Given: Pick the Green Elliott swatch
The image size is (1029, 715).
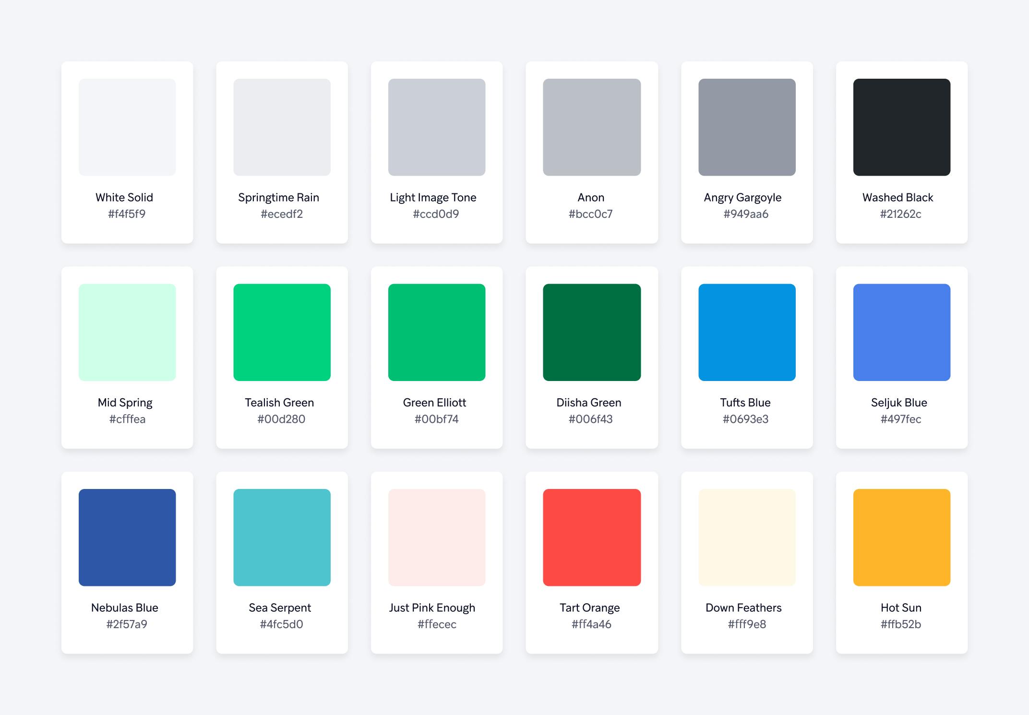Looking at the screenshot, I should (437, 332).
